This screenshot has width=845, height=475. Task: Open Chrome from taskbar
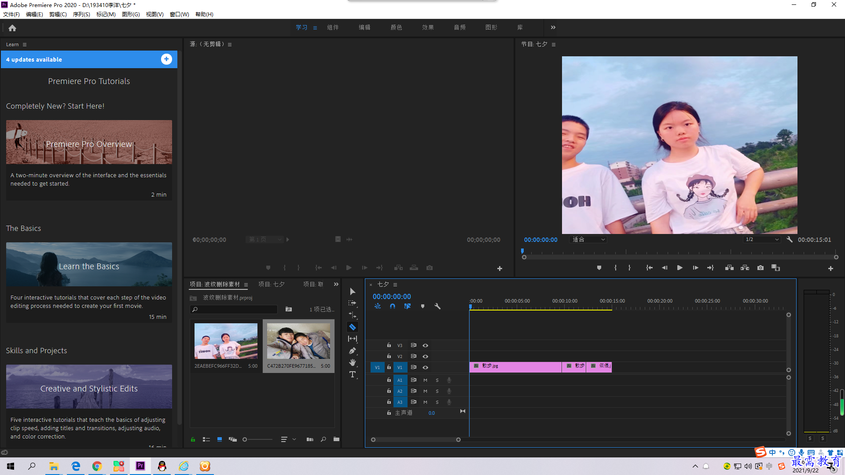pos(97,466)
